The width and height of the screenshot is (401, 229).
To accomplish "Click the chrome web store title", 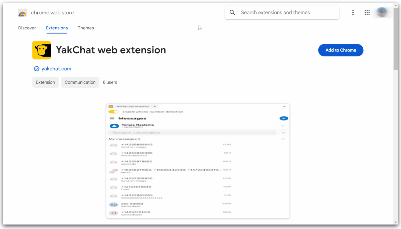I will tap(52, 13).
